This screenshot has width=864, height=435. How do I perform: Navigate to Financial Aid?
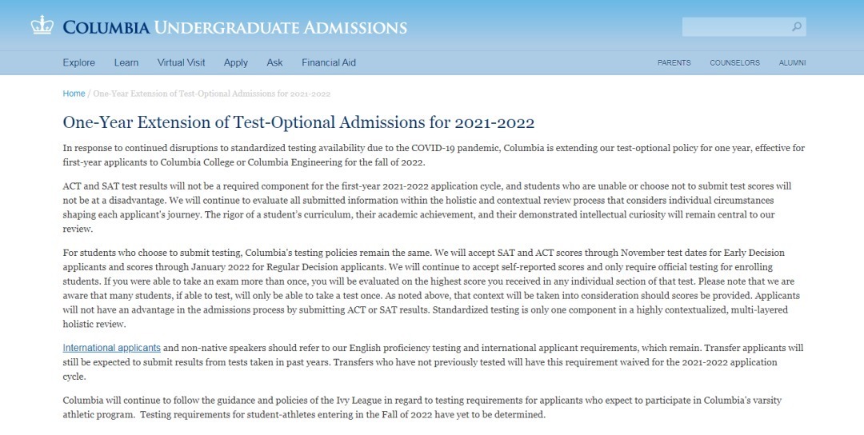point(329,62)
